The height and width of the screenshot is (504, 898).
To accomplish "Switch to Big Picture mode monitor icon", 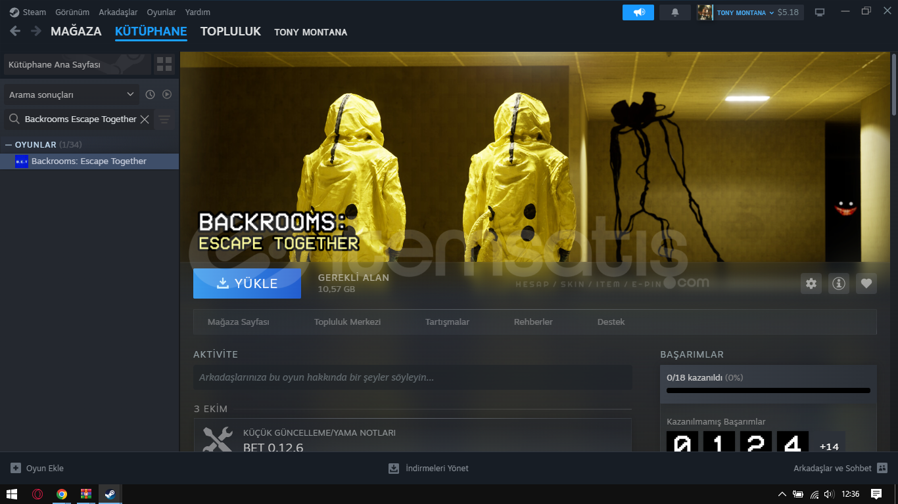I will [x=820, y=12].
